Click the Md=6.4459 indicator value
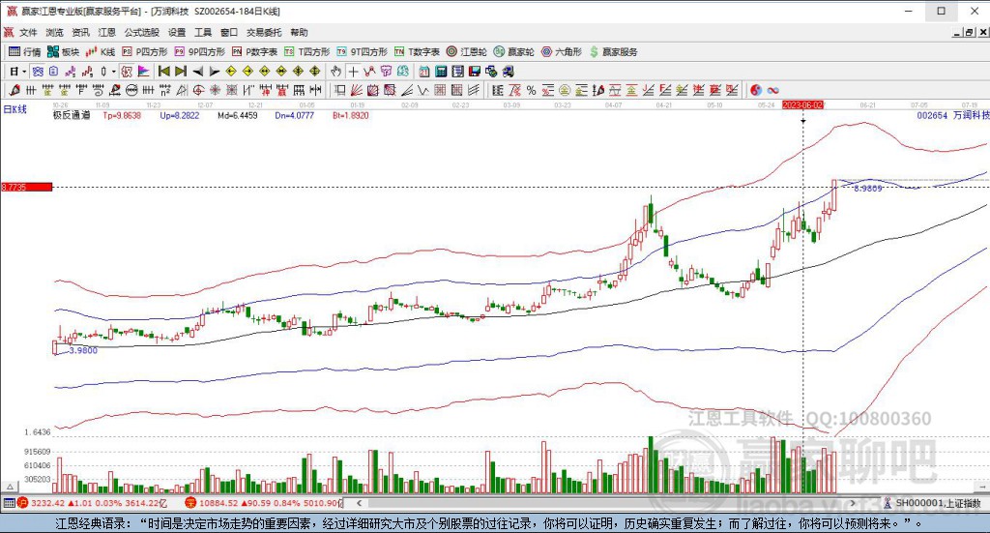 (x=238, y=115)
